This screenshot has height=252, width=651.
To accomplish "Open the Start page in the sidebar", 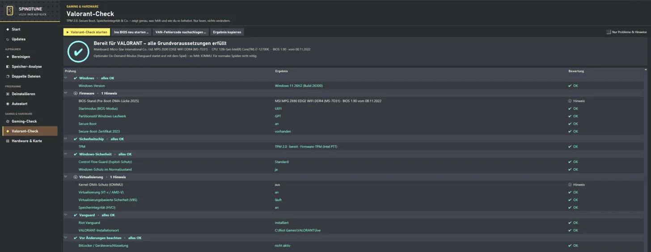I will [30, 29].
